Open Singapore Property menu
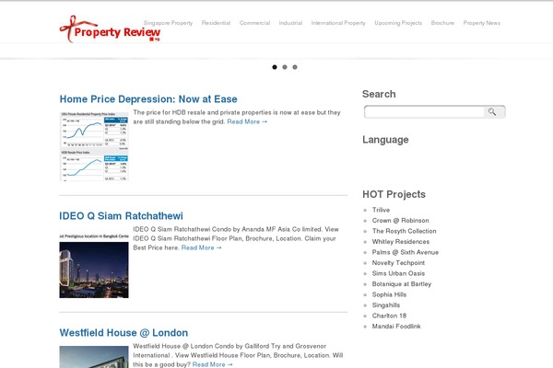Viewport: 553px width, 368px height. [x=168, y=23]
